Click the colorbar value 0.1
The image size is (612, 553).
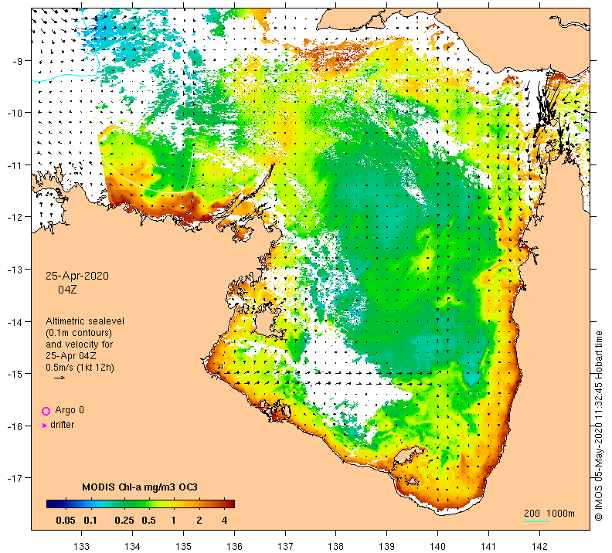[90, 521]
